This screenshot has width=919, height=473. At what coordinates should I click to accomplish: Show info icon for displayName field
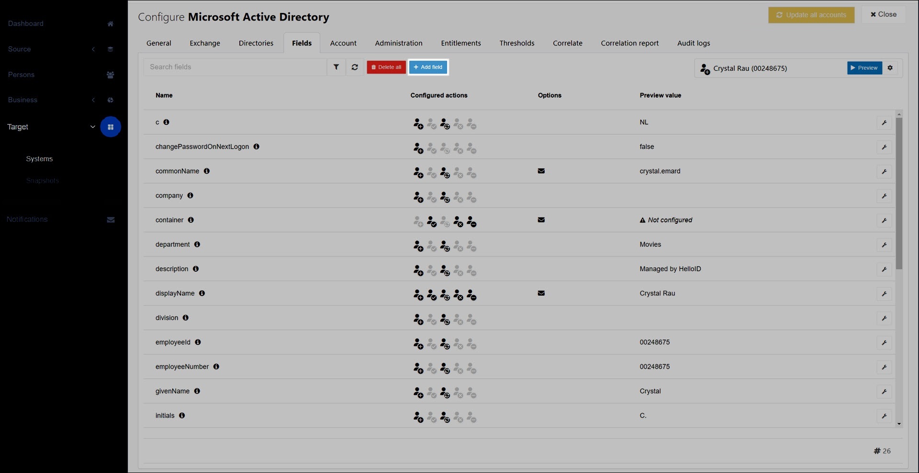(x=202, y=293)
